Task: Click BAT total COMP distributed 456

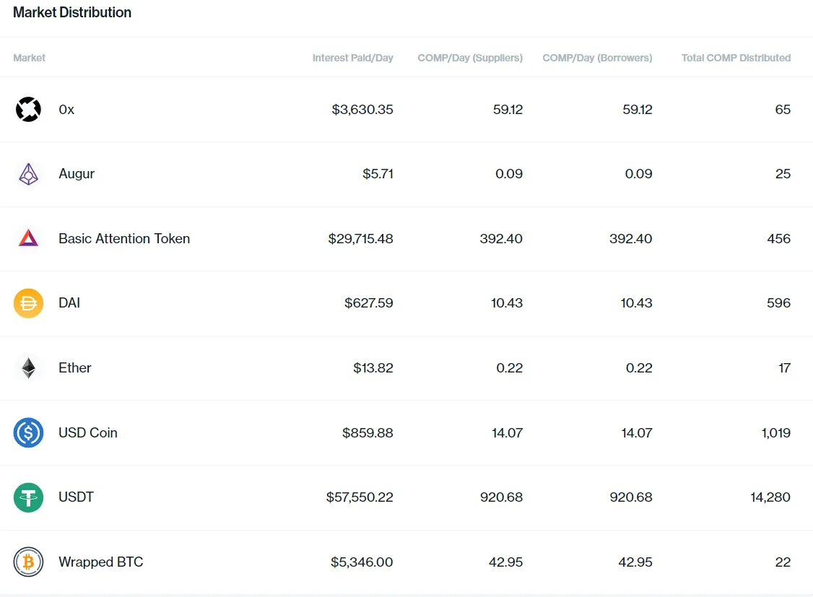Action: (779, 238)
